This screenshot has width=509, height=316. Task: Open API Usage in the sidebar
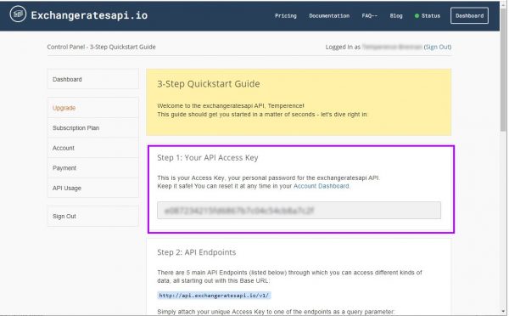[92, 188]
